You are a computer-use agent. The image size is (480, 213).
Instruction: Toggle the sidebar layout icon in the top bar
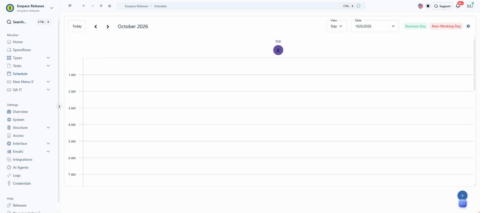coord(70,6)
